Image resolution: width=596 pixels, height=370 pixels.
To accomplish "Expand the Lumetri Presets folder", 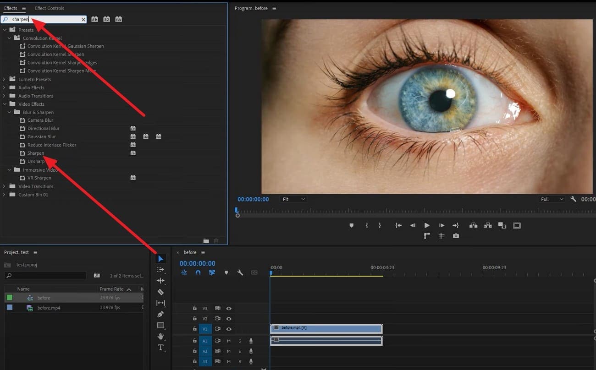I will (x=5, y=79).
